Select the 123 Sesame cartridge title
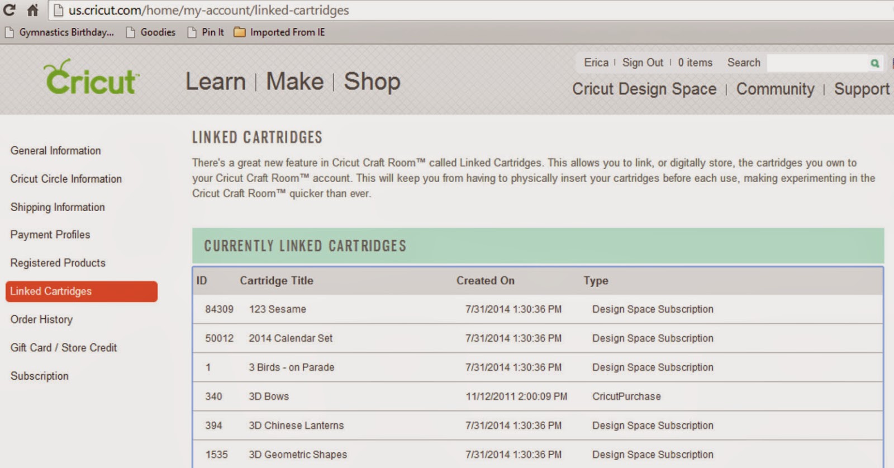The width and height of the screenshot is (894, 468). (278, 309)
